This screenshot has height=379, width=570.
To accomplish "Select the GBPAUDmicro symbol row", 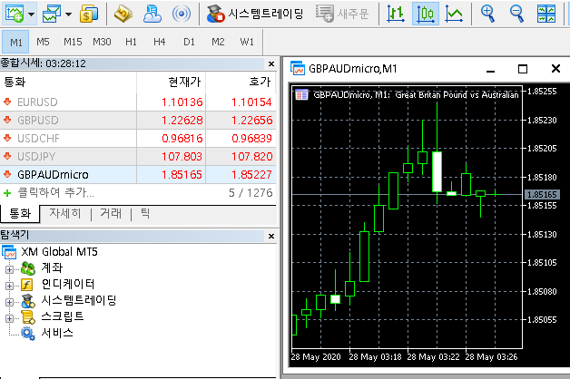I will click(138, 175).
